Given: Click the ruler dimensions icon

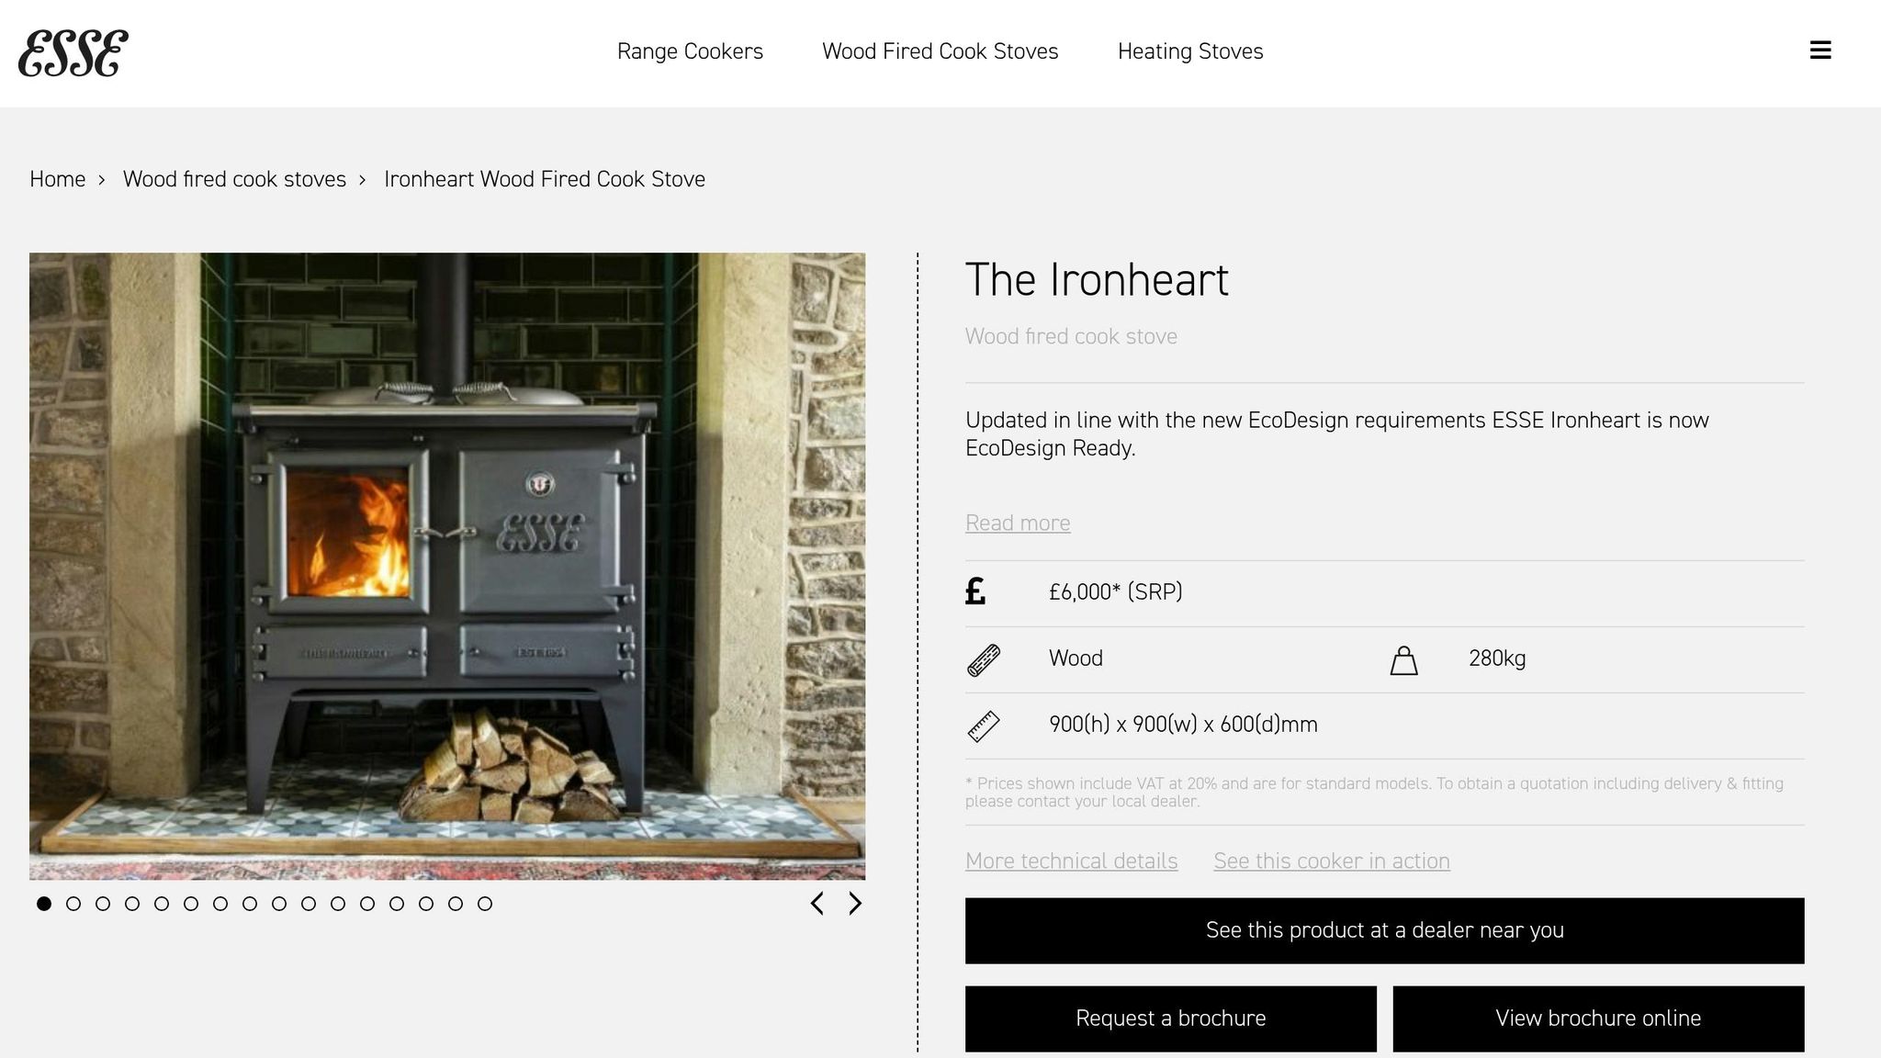Looking at the screenshot, I should (x=984, y=726).
